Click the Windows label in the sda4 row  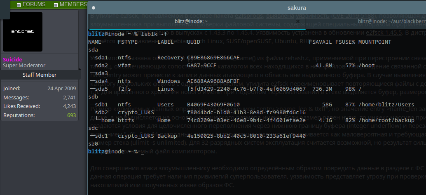[169, 81]
